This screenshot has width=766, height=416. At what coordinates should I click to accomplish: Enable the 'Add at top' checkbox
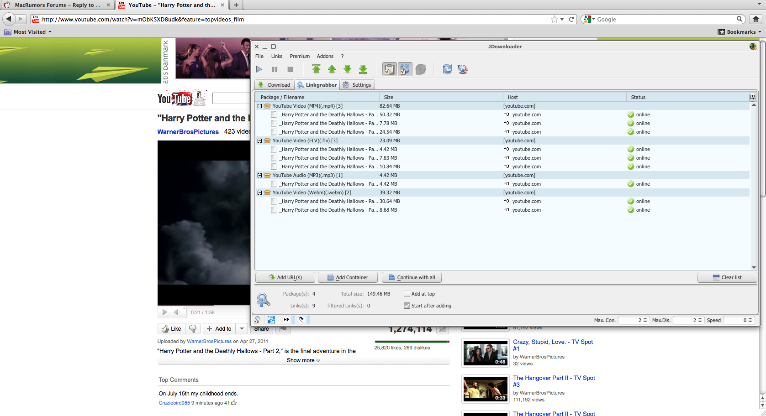[407, 294]
